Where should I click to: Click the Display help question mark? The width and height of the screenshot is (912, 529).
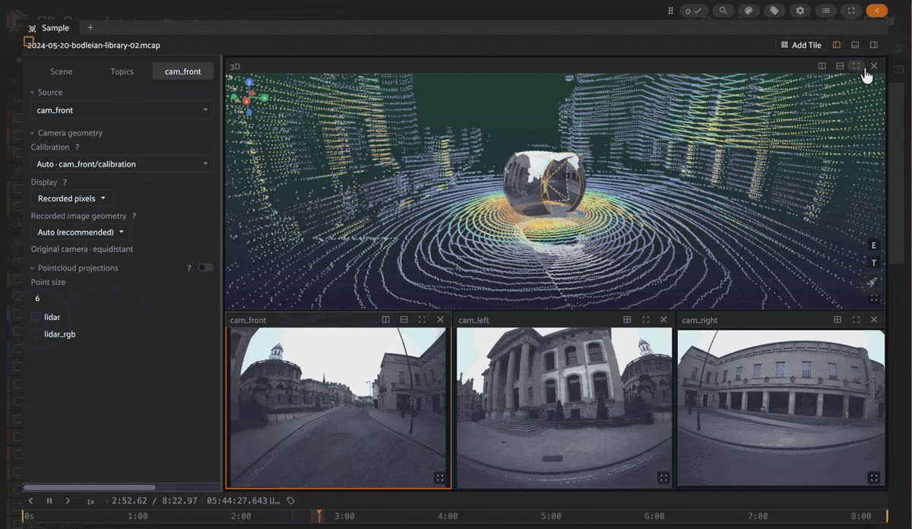65,182
